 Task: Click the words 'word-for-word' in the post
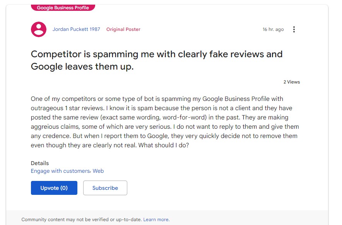pos(185,117)
